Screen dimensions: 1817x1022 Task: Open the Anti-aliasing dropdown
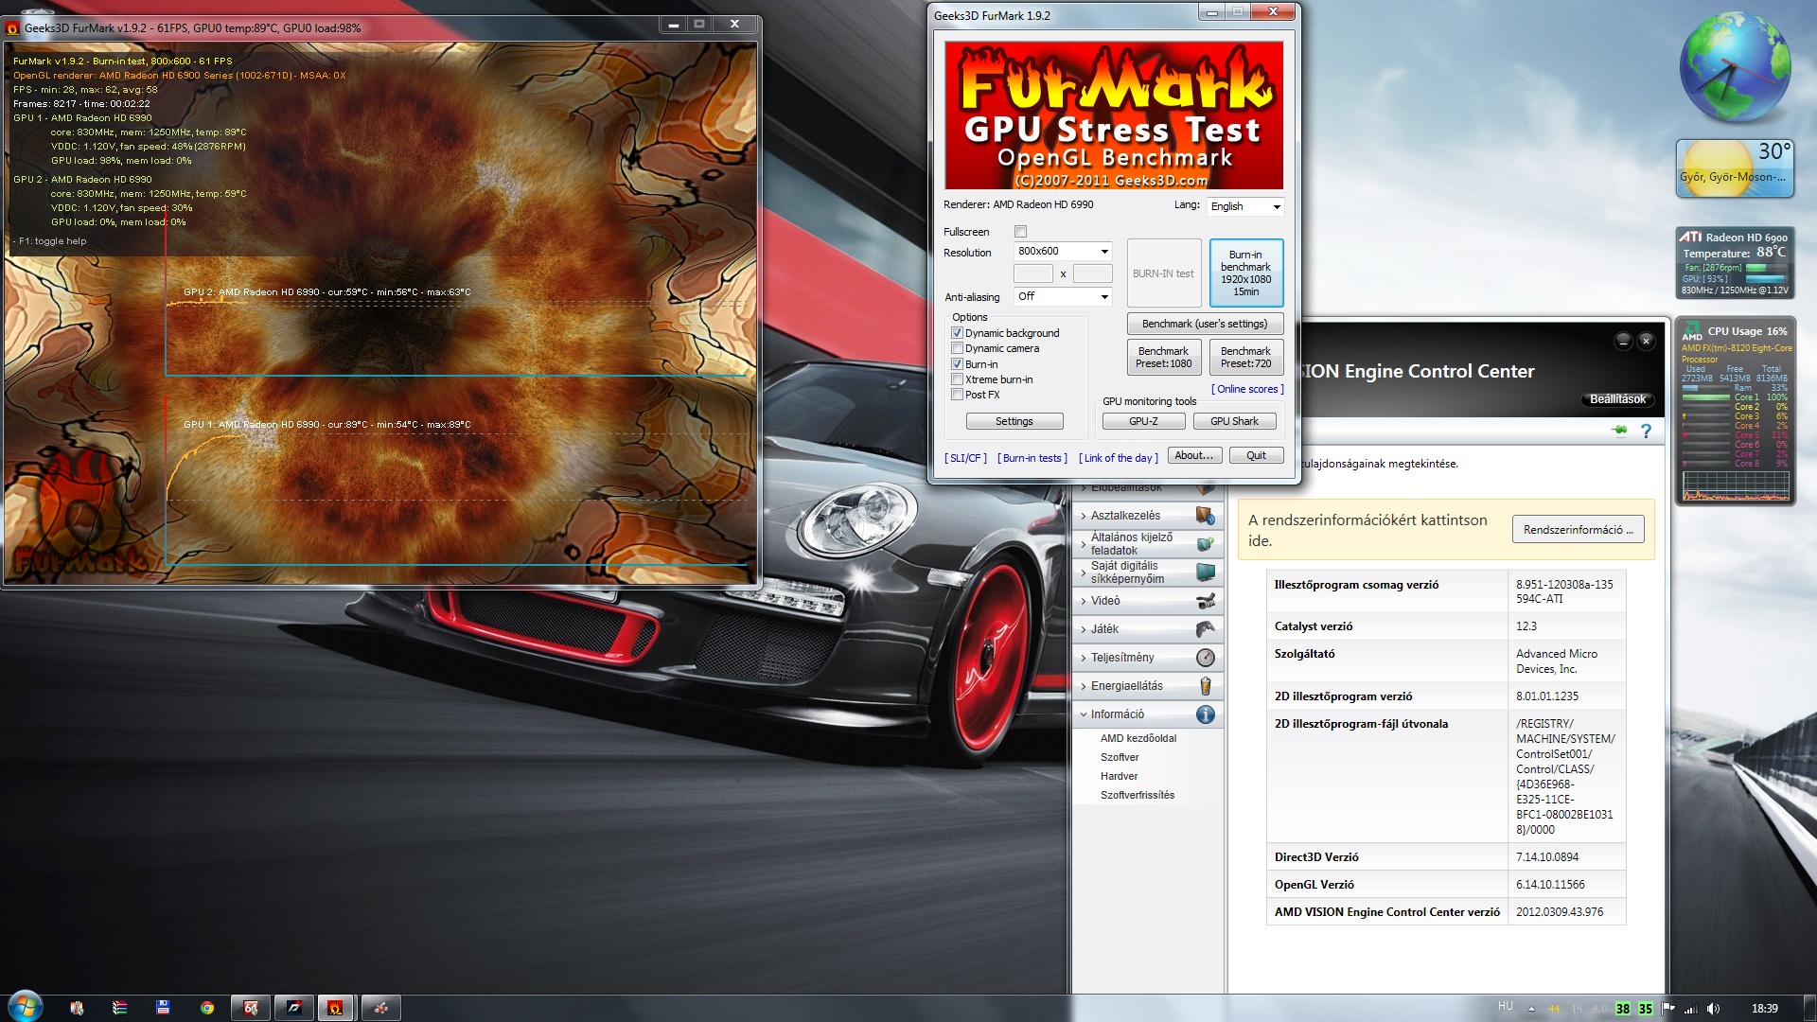coord(1063,296)
